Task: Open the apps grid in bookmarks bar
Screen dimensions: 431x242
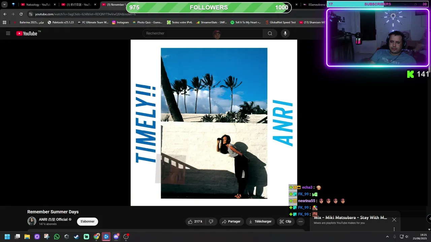Action: tap(4, 23)
